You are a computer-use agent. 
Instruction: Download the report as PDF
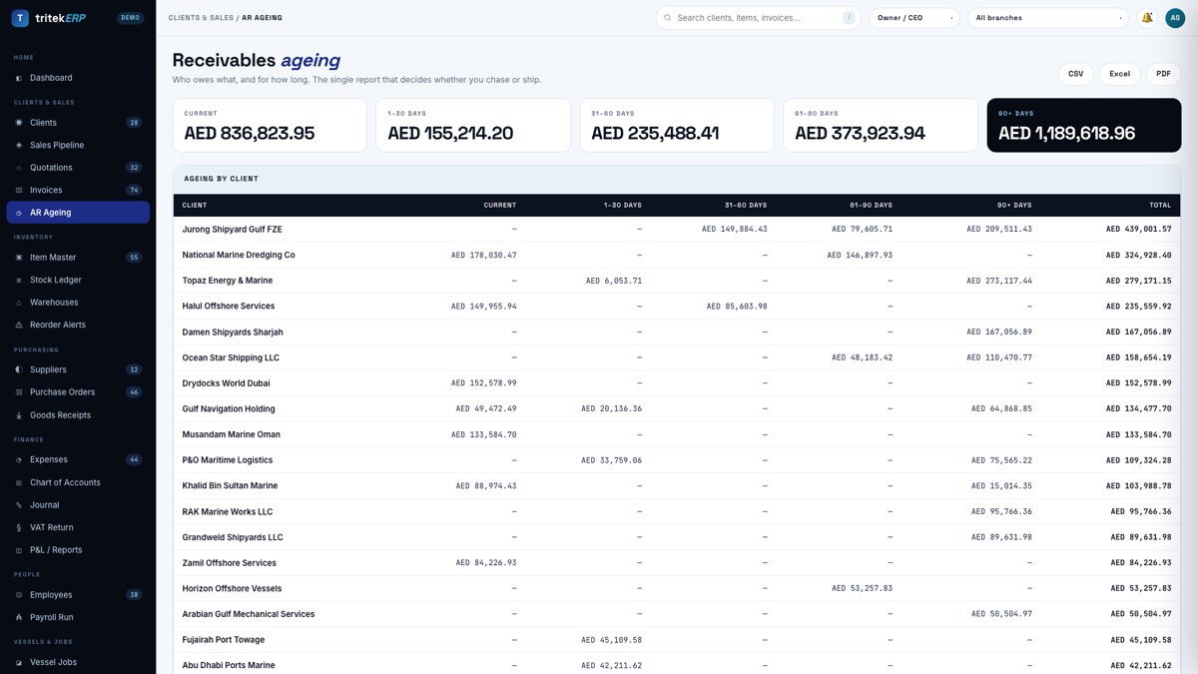1163,74
